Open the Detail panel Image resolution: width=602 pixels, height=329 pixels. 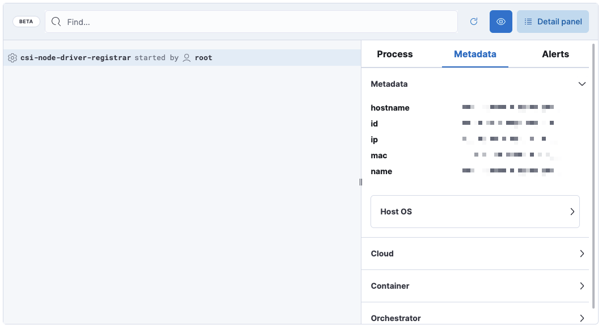click(x=553, y=21)
